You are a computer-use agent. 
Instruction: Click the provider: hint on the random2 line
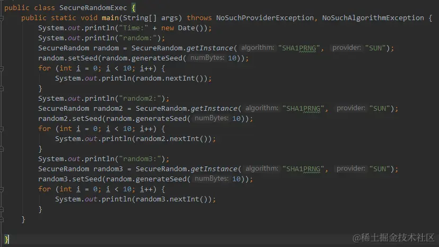pos(351,108)
